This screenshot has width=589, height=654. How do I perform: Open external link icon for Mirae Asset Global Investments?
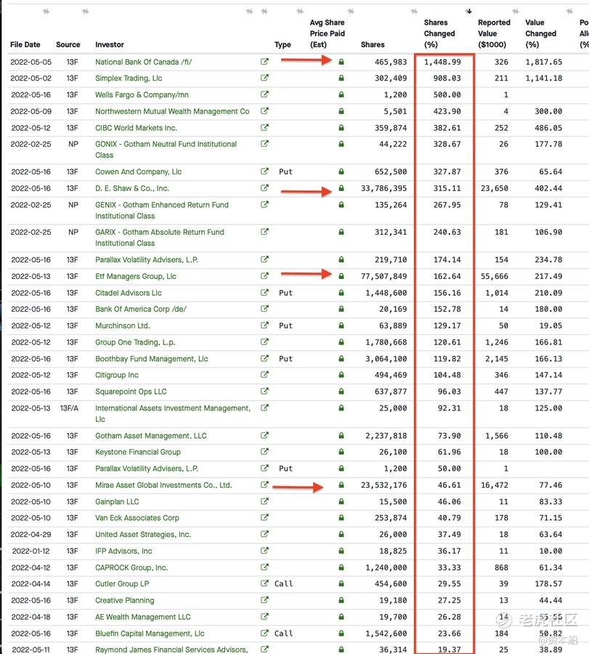pos(264,485)
